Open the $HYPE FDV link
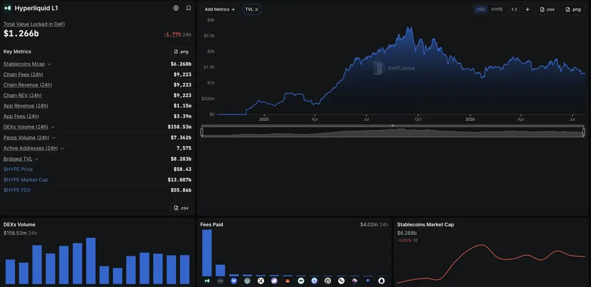591x287 pixels. (17, 190)
